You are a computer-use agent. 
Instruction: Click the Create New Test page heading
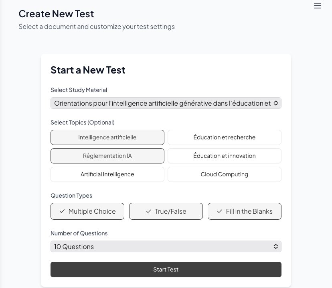click(x=56, y=14)
